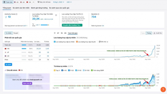Open the Ghi chú notes dropdown
Screen dimensions: 167x94
(x=103, y=42)
